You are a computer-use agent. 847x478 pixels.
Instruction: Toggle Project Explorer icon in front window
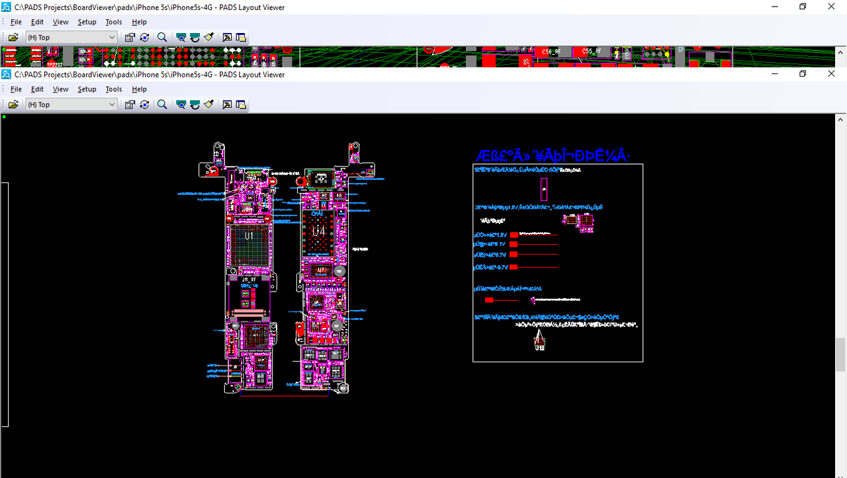[x=241, y=104]
